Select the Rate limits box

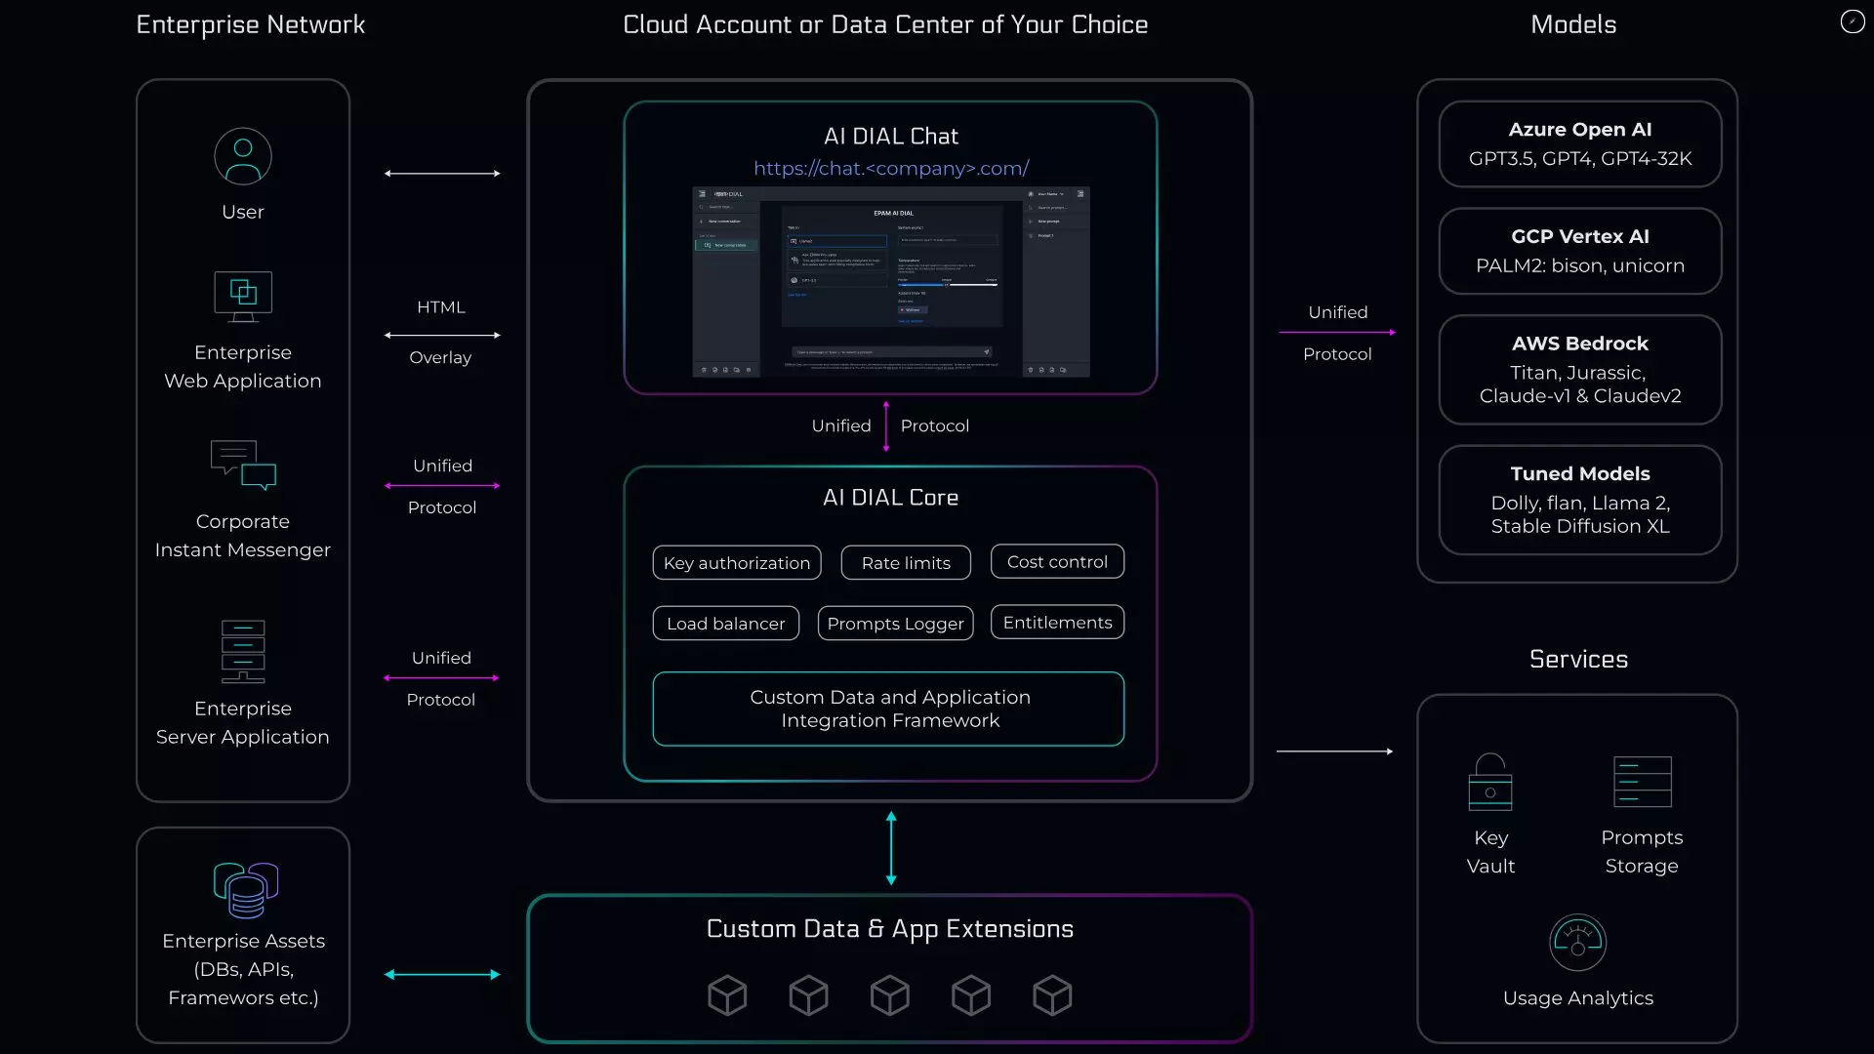pos(906,563)
